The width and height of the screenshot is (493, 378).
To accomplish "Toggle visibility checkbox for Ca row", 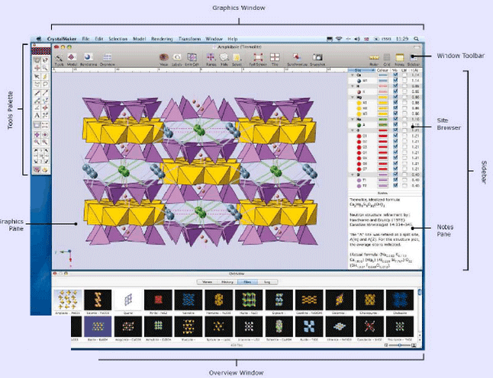I will pos(395,75).
